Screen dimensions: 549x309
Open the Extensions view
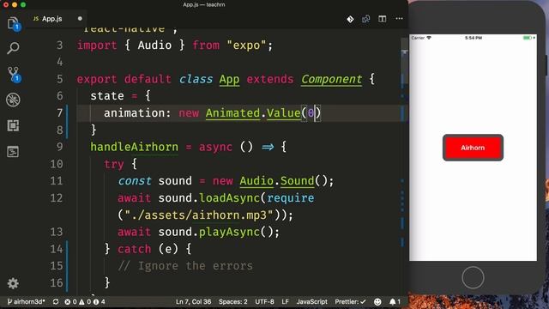pos(14,125)
